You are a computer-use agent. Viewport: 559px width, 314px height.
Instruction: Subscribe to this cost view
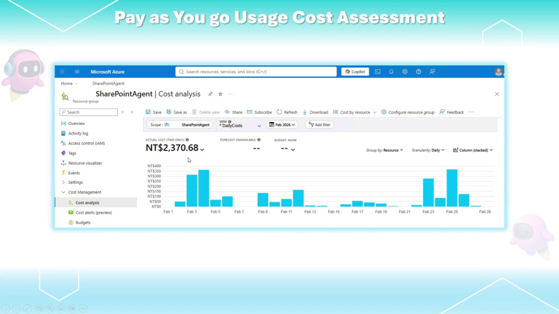click(x=259, y=112)
